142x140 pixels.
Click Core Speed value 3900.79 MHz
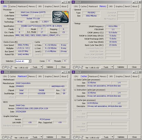23,45
